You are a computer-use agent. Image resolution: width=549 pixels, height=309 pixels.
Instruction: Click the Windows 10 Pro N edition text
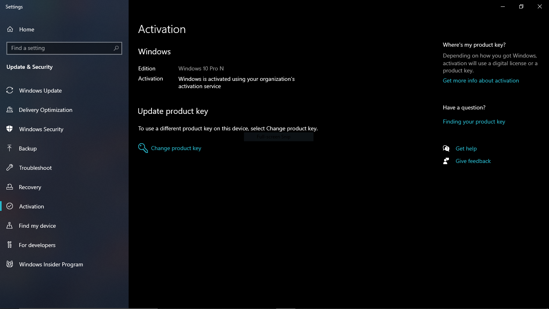[x=201, y=68]
